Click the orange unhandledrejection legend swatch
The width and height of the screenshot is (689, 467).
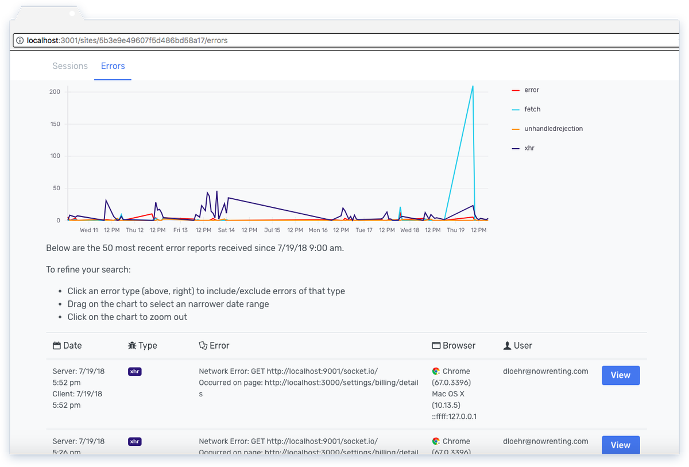(516, 129)
